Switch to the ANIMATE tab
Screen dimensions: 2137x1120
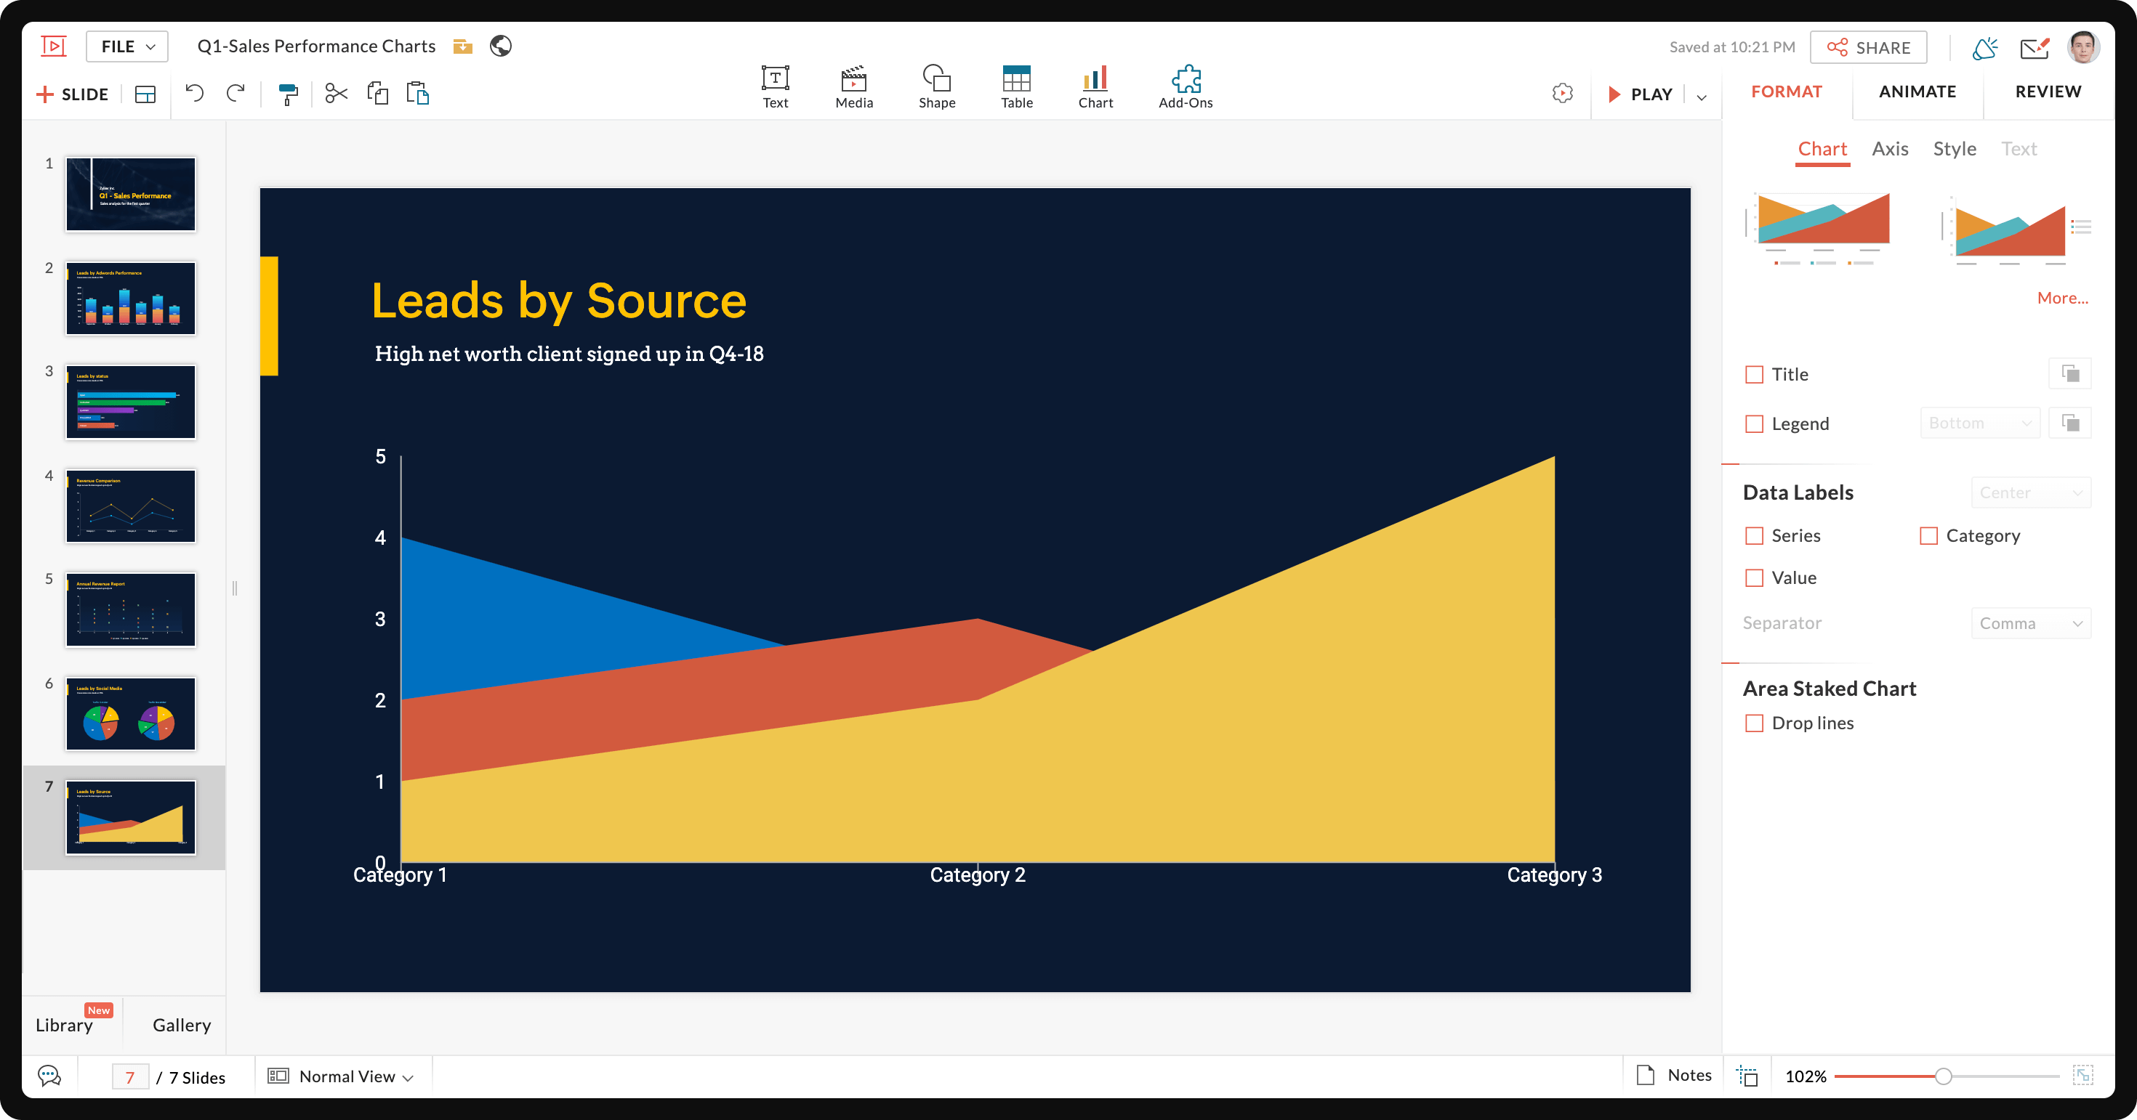click(1916, 92)
